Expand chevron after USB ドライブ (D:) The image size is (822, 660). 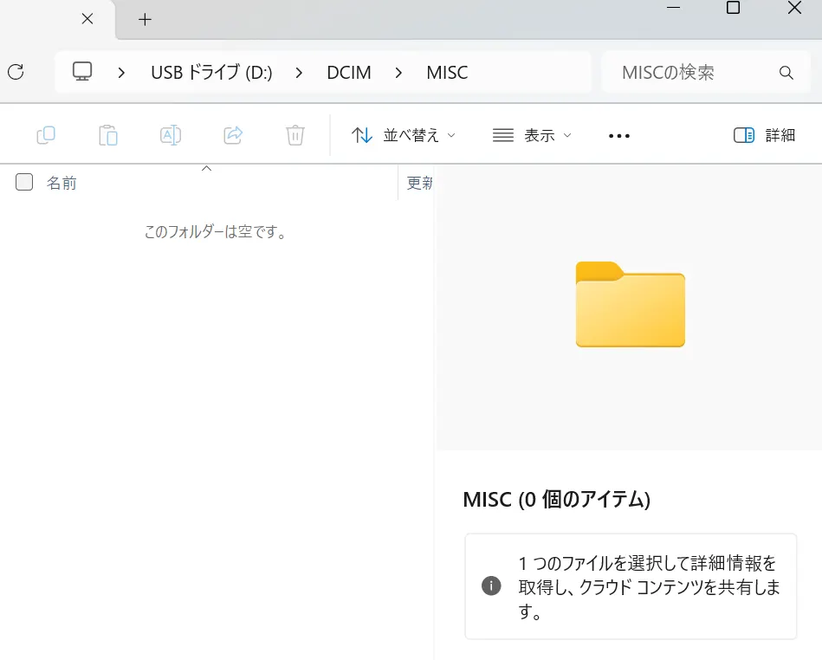[x=299, y=73]
